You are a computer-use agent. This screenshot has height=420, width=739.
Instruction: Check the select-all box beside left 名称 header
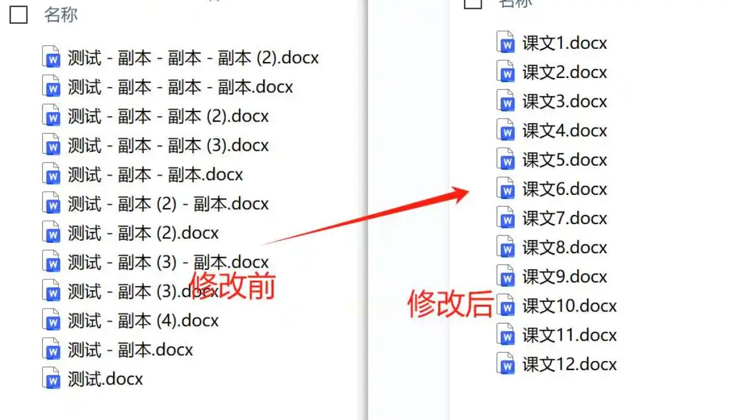click(x=19, y=15)
